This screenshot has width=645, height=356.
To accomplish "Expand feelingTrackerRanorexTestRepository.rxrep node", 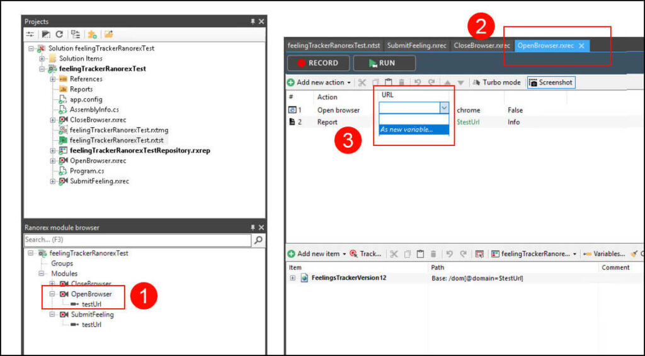I will (53, 151).
